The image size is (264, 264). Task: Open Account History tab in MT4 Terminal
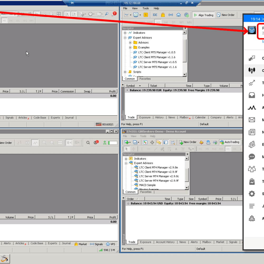pyautogui.click(x=165, y=242)
